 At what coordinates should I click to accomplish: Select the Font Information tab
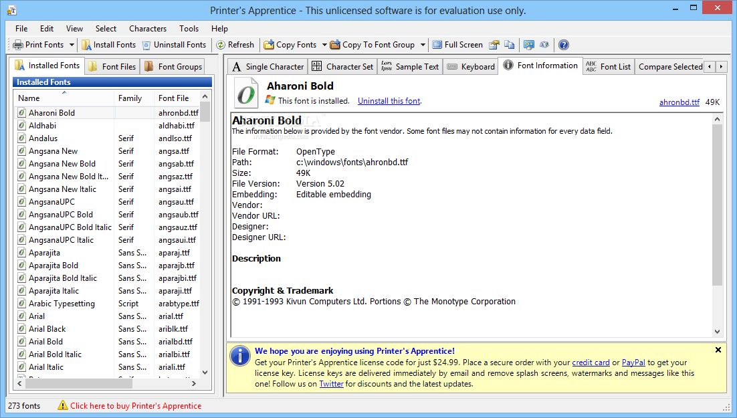[540, 66]
